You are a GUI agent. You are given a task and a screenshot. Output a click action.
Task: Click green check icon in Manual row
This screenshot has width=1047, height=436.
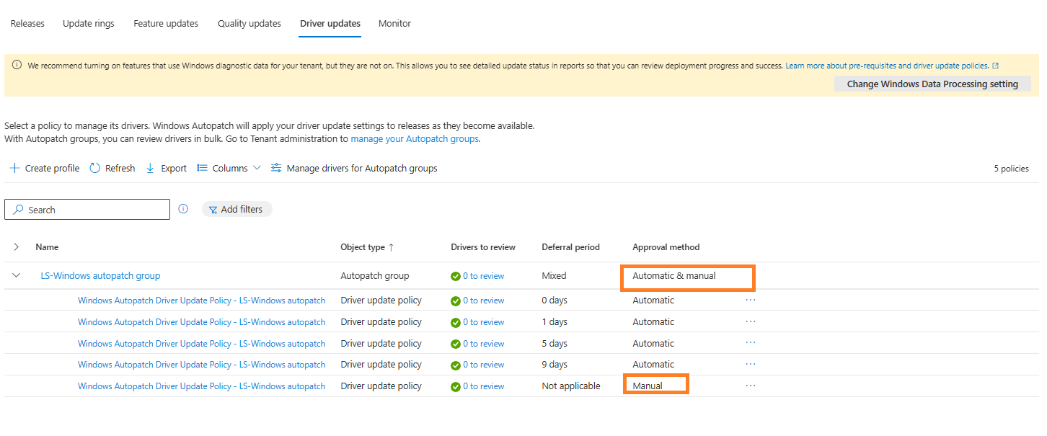pos(456,386)
